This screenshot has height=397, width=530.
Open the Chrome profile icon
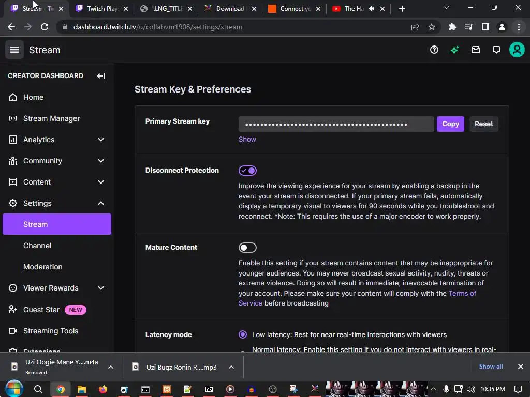point(502,27)
